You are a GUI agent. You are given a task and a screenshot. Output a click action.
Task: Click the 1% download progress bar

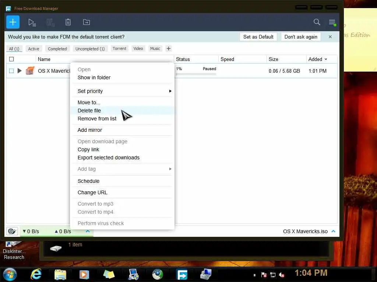point(196,74)
